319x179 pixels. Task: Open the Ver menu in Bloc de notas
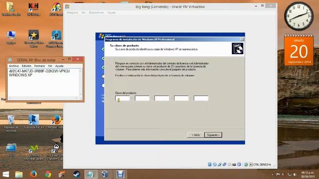(x=50, y=66)
